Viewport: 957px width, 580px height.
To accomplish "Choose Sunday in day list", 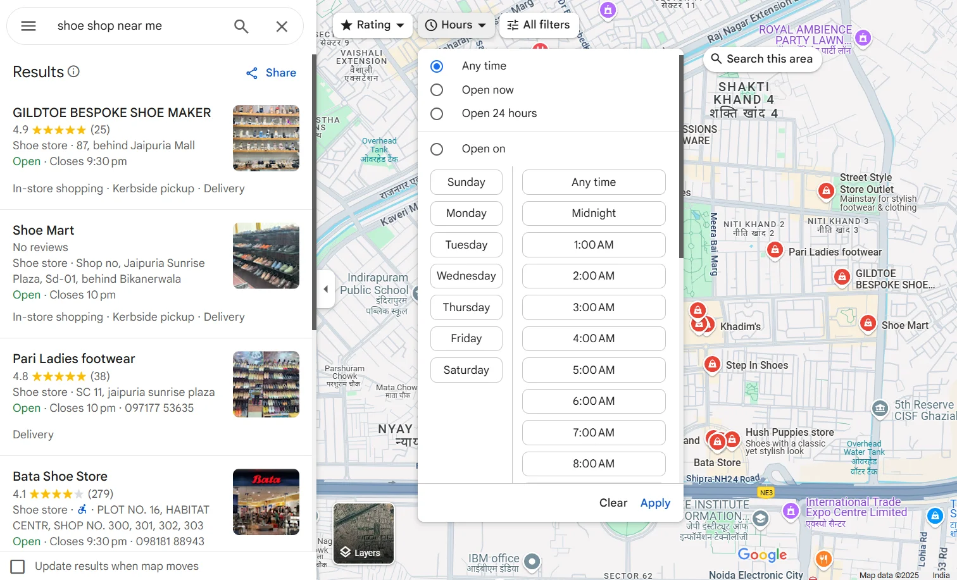I will point(466,182).
